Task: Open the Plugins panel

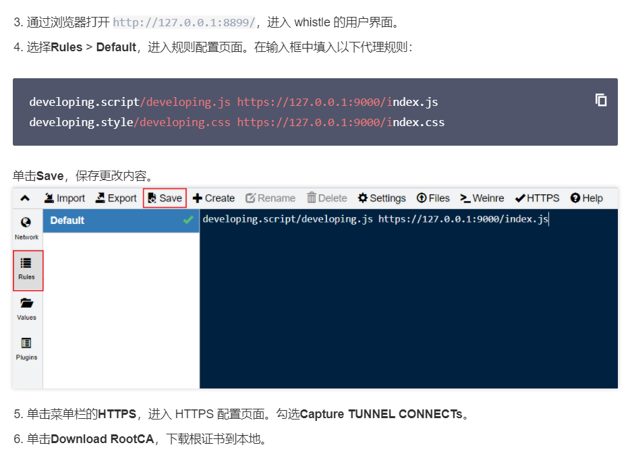Action: point(26,351)
